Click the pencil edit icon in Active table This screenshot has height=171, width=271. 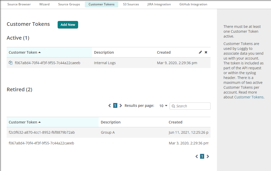tap(200, 52)
